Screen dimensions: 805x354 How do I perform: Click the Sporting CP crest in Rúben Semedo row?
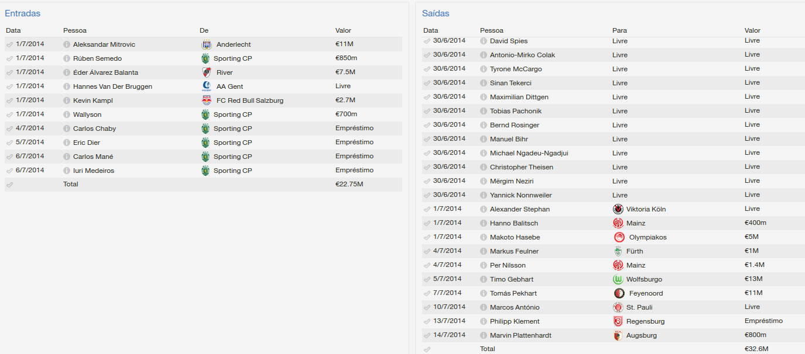205,58
